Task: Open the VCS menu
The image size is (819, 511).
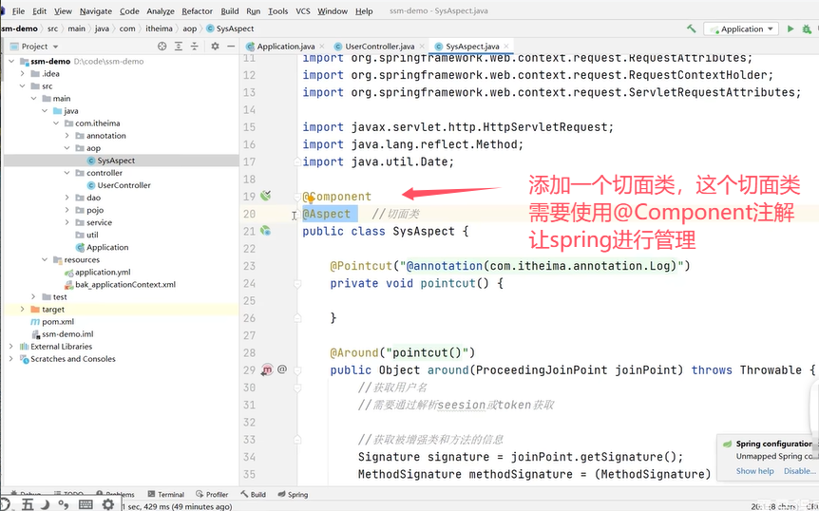Action: pos(303,11)
